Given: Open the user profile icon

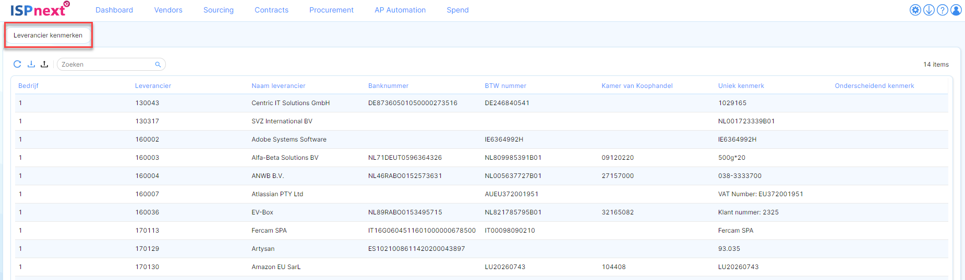Looking at the screenshot, I should [956, 10].
